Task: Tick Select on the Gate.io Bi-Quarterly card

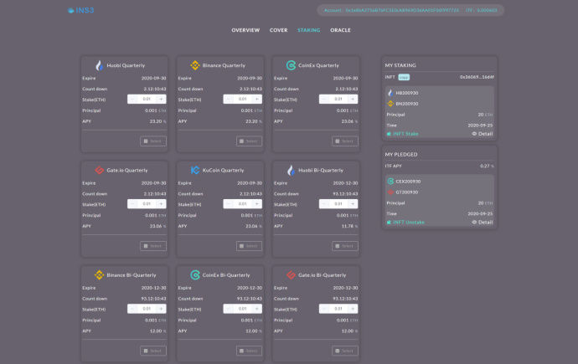Action: pos(344,351)
